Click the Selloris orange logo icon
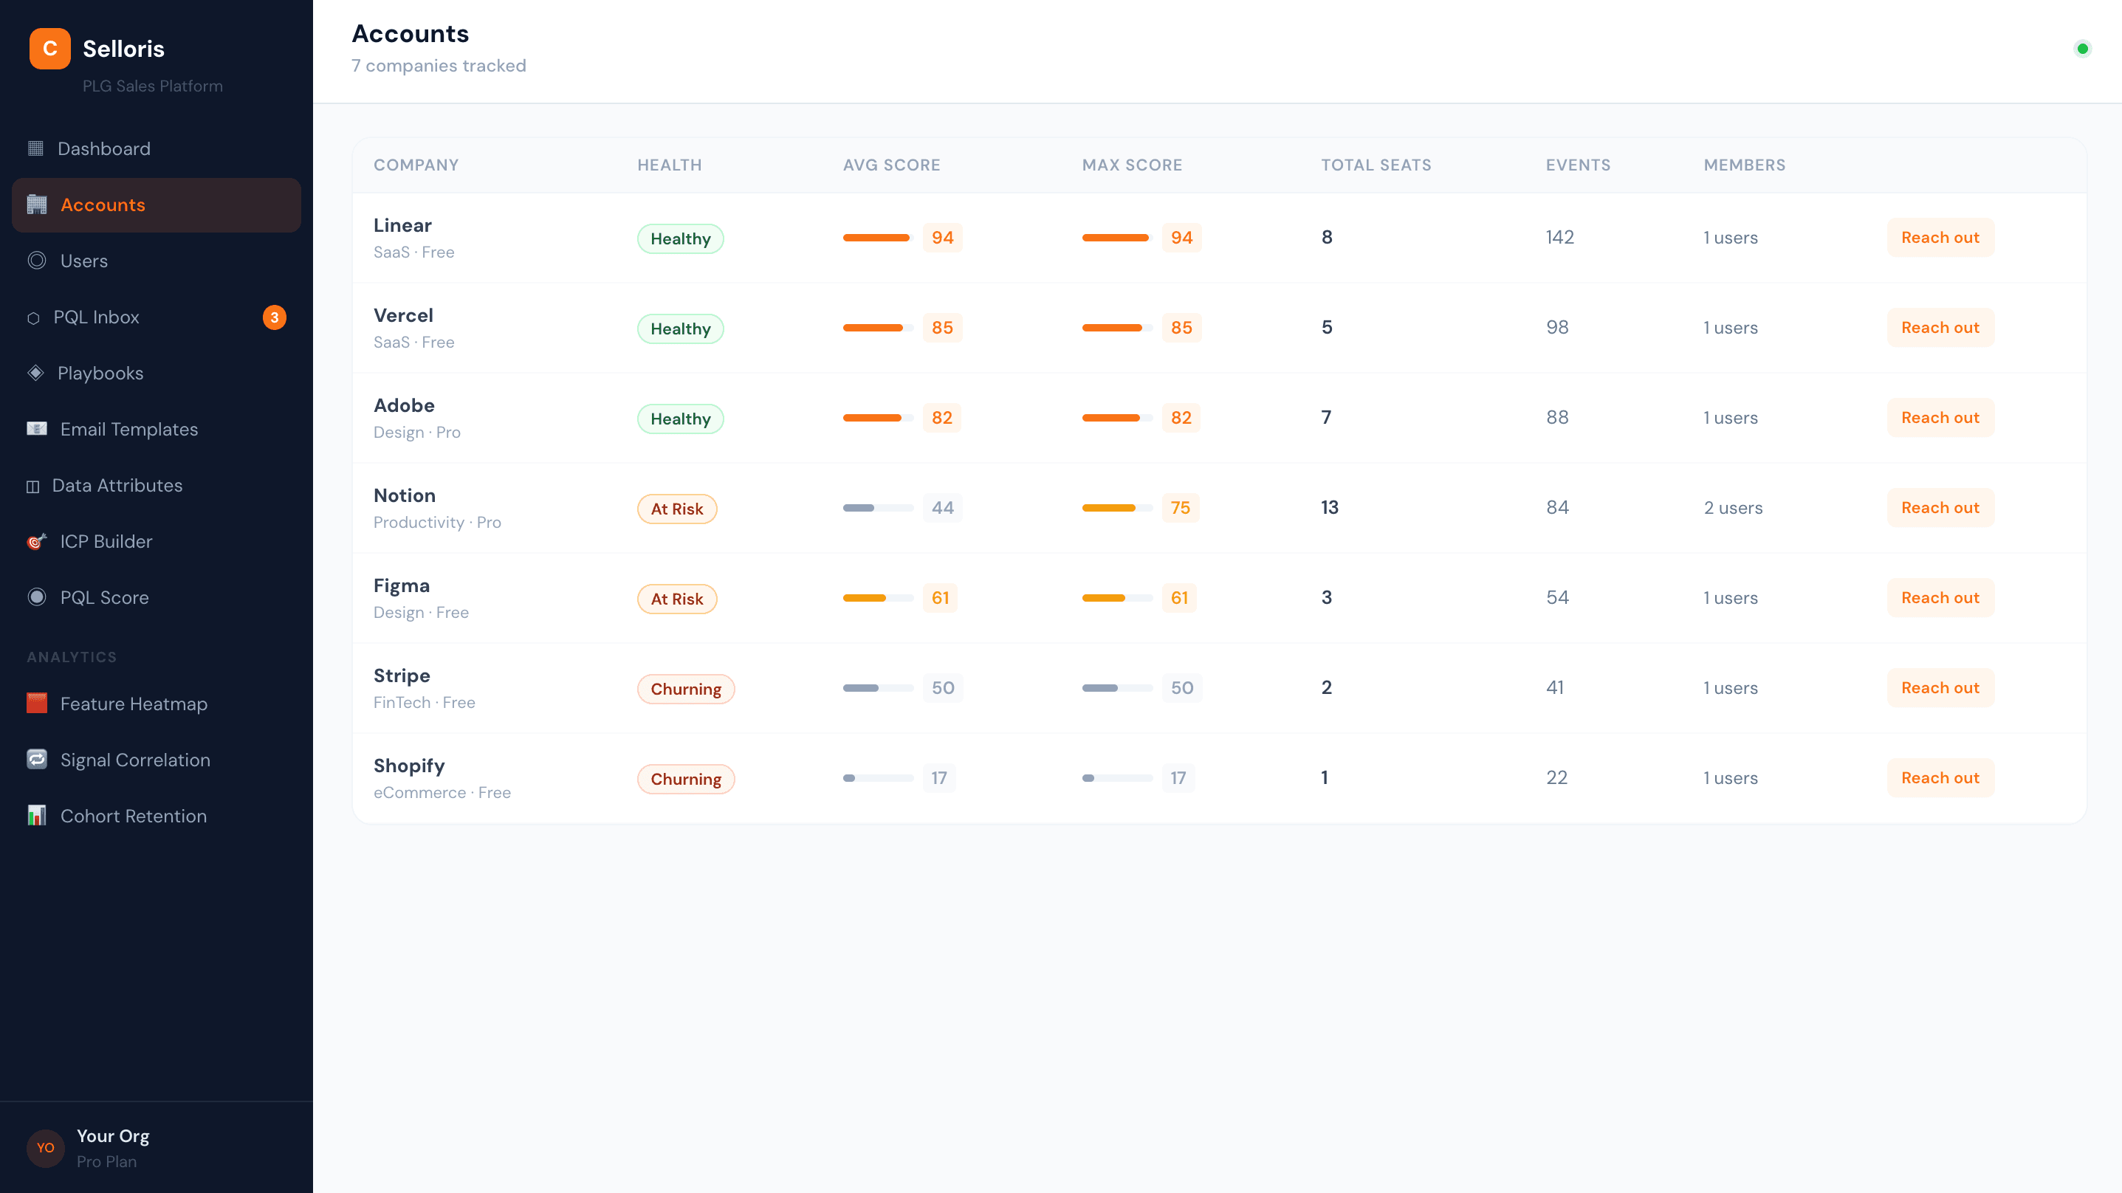This screenshot has width=2122, height=1193. coord(49,49)
